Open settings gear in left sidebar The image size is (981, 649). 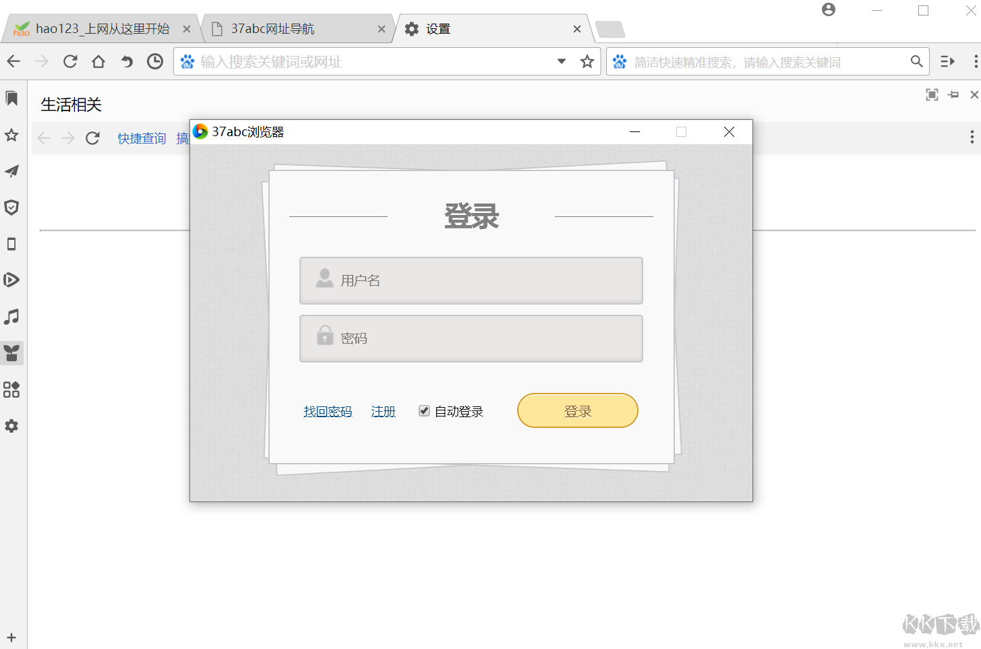pyautogui.click(x=11, y=426)
